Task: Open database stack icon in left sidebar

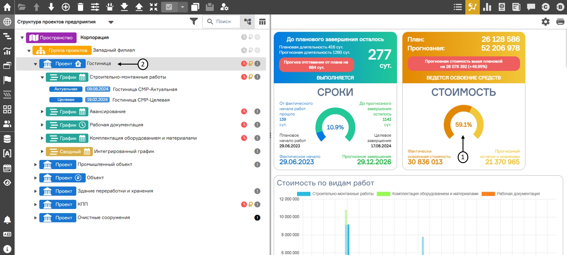Action: pos(7,139)
